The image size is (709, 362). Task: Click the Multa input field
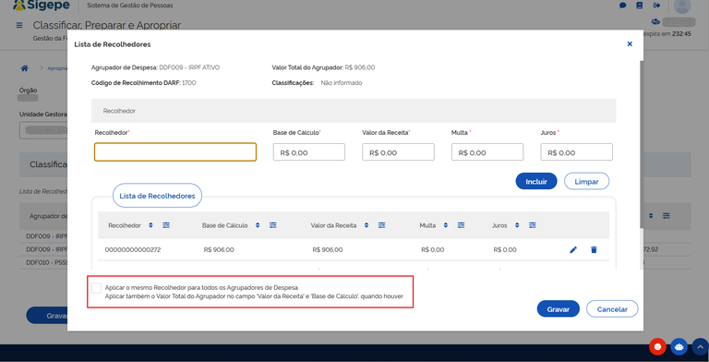point(487,152)
